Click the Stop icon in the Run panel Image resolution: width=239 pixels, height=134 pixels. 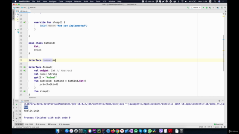[16, 108]
